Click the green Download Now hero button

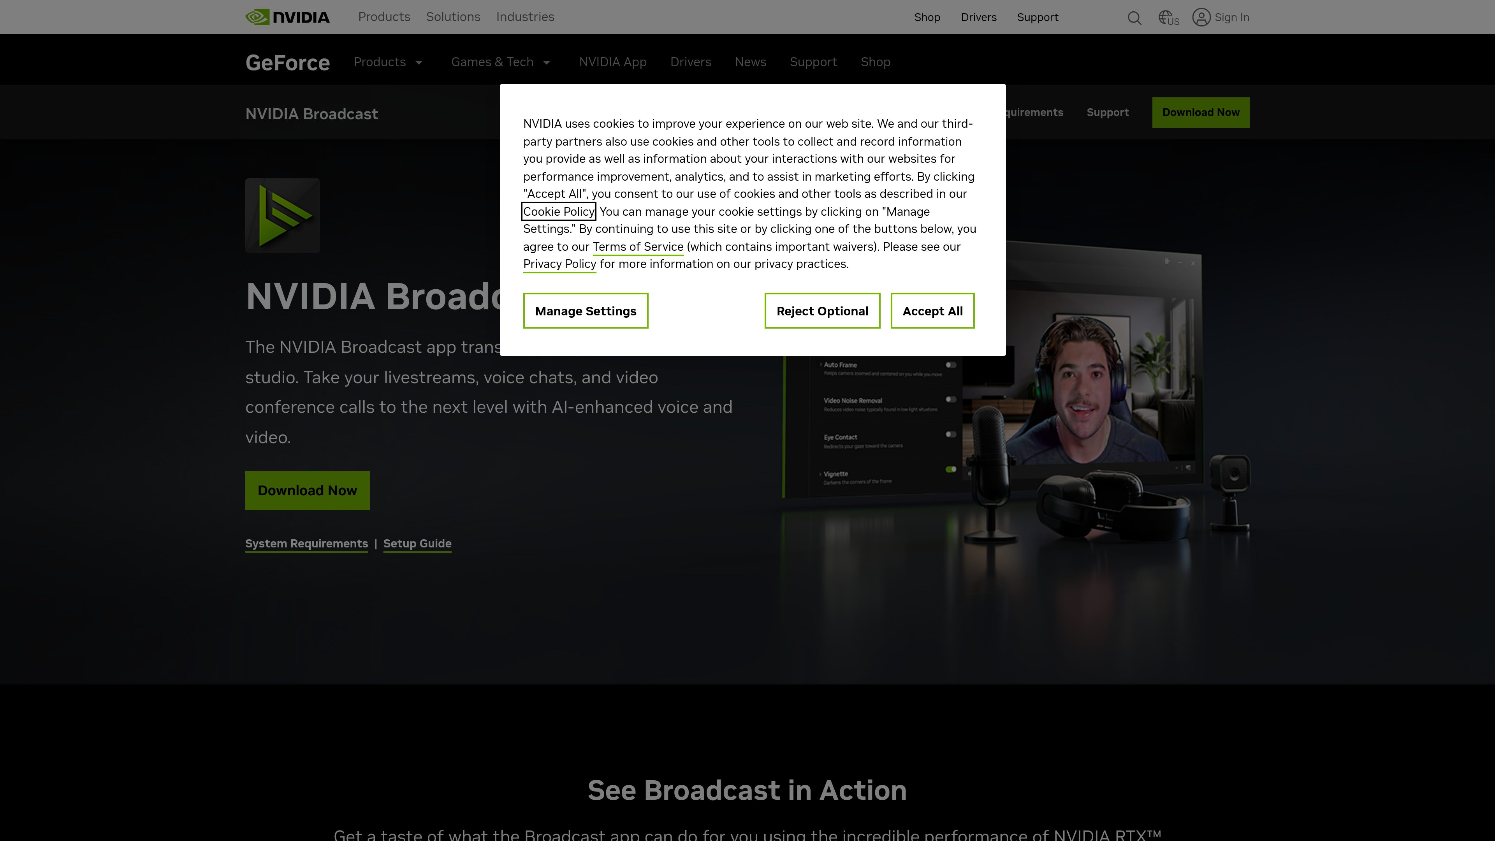pos(307,491)
